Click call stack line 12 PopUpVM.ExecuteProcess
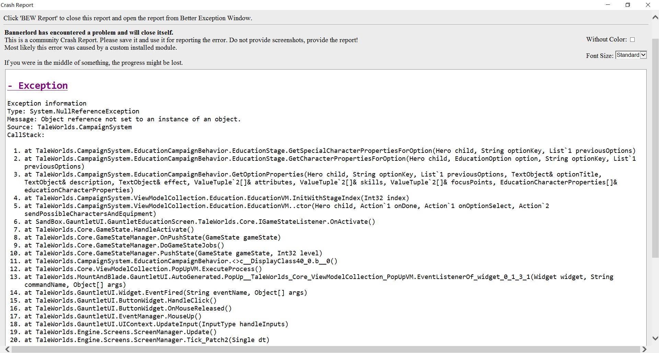Viewport: 659px width, 353px height. point(143,269)
